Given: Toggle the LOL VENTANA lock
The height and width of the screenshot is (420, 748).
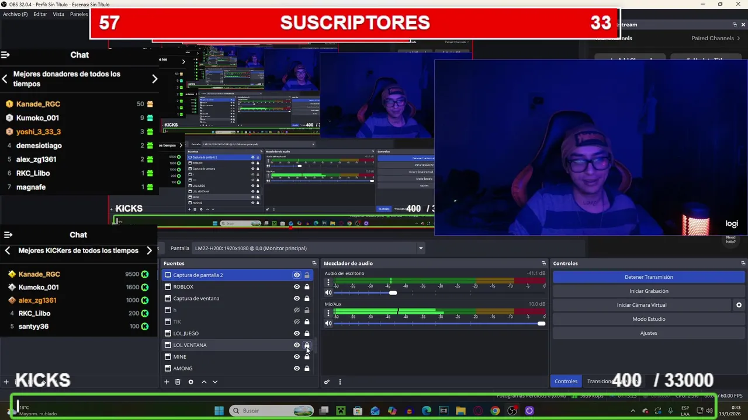Looking at the screenshot, I should pos(307,345).
